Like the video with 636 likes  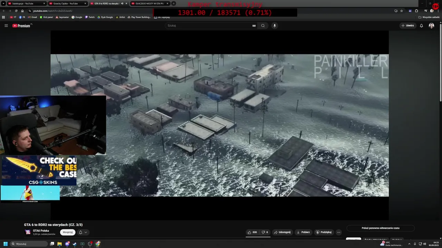[x=252, y=232]
